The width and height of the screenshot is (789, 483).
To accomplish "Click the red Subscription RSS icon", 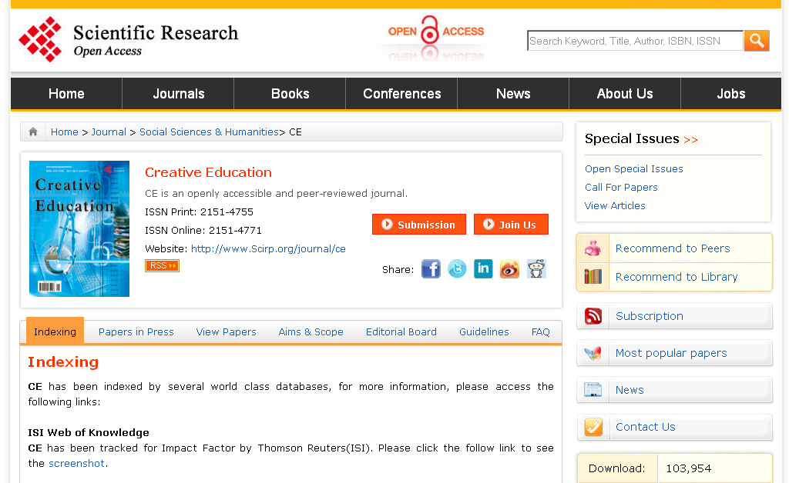I will tap(593, 316).
